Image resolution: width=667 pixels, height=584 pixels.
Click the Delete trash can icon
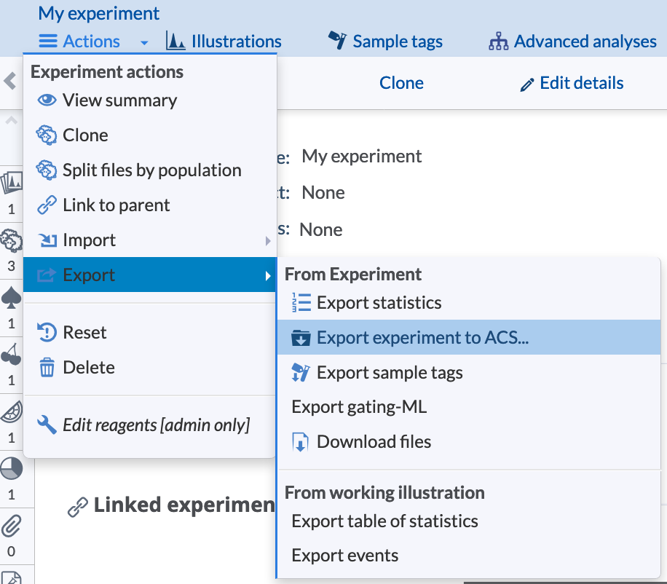click(47, 368)
